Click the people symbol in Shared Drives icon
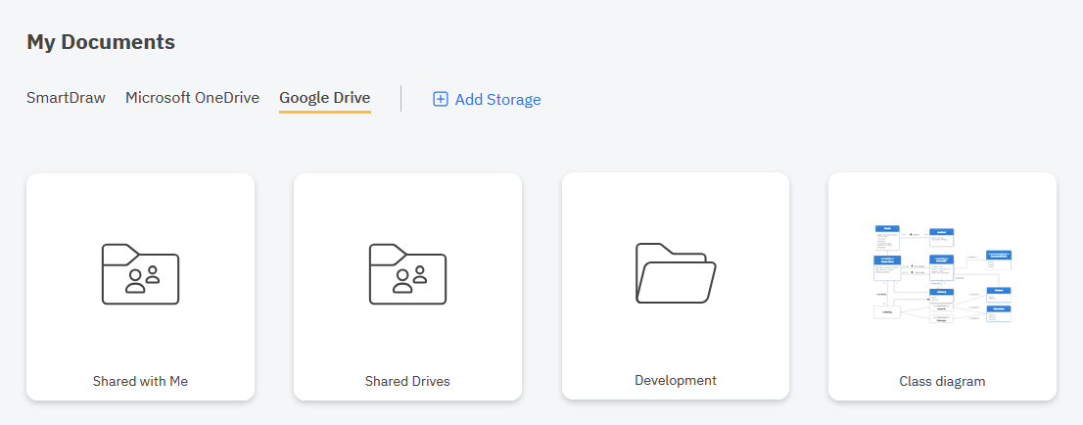The height and width of the screenshot is (425, 1083). click(x=410, y=280)
